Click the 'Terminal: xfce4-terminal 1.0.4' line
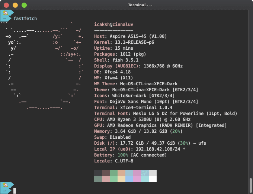The height and width of the screenshot is (194, 253). click(x=133, y=108)
